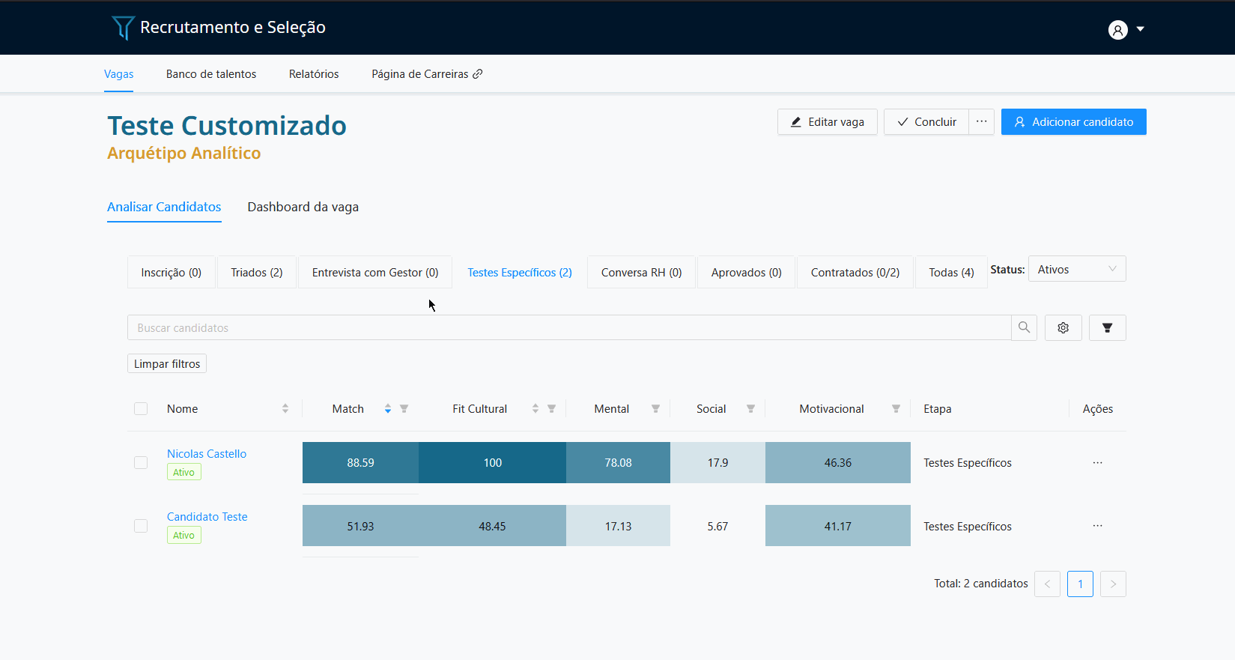Expand the user account menu
Screen dimensions: 1235x660
tap(1126, 29)
